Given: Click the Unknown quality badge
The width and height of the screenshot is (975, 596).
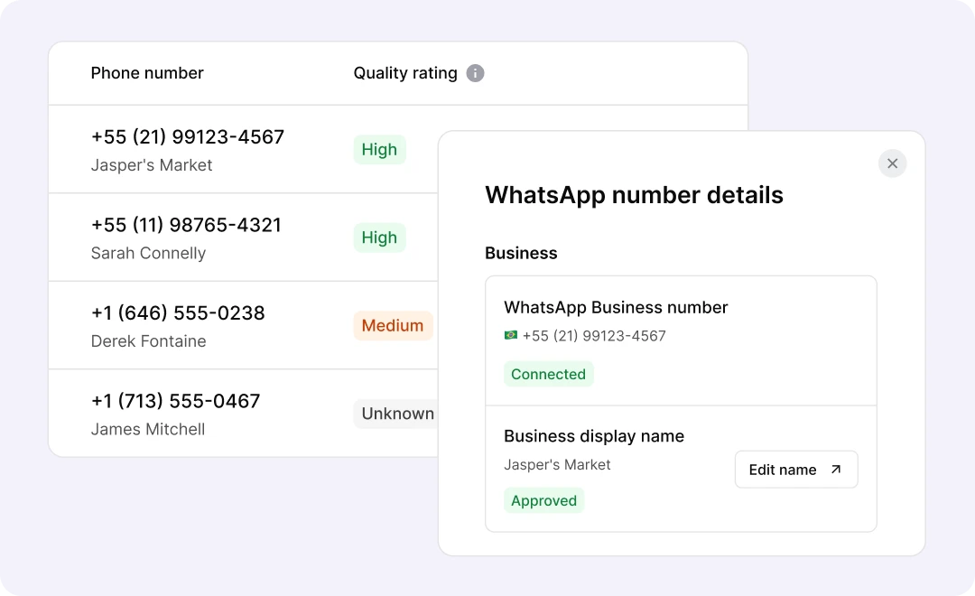Looking at the screenshot, I should tap(395, 414).
